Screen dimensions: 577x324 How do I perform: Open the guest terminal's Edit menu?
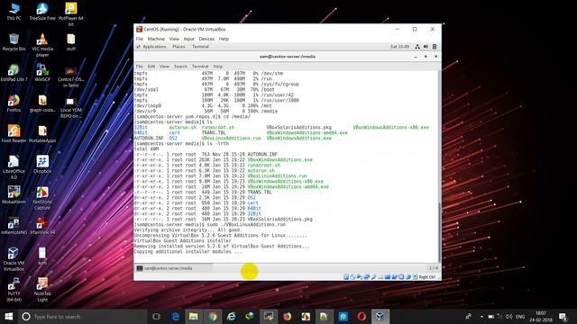151,67
